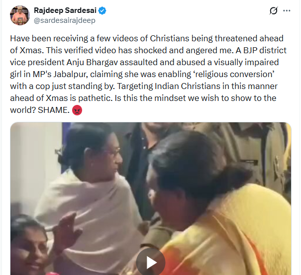Viewport: 301px width, 275px height.
Task: Click the word SHAME in the tweet
Action: coord(58,110)
